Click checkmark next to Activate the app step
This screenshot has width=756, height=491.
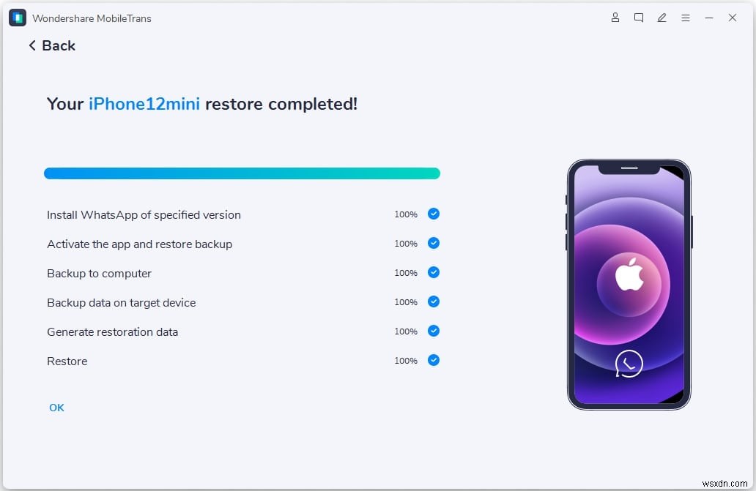click(434, 243)
